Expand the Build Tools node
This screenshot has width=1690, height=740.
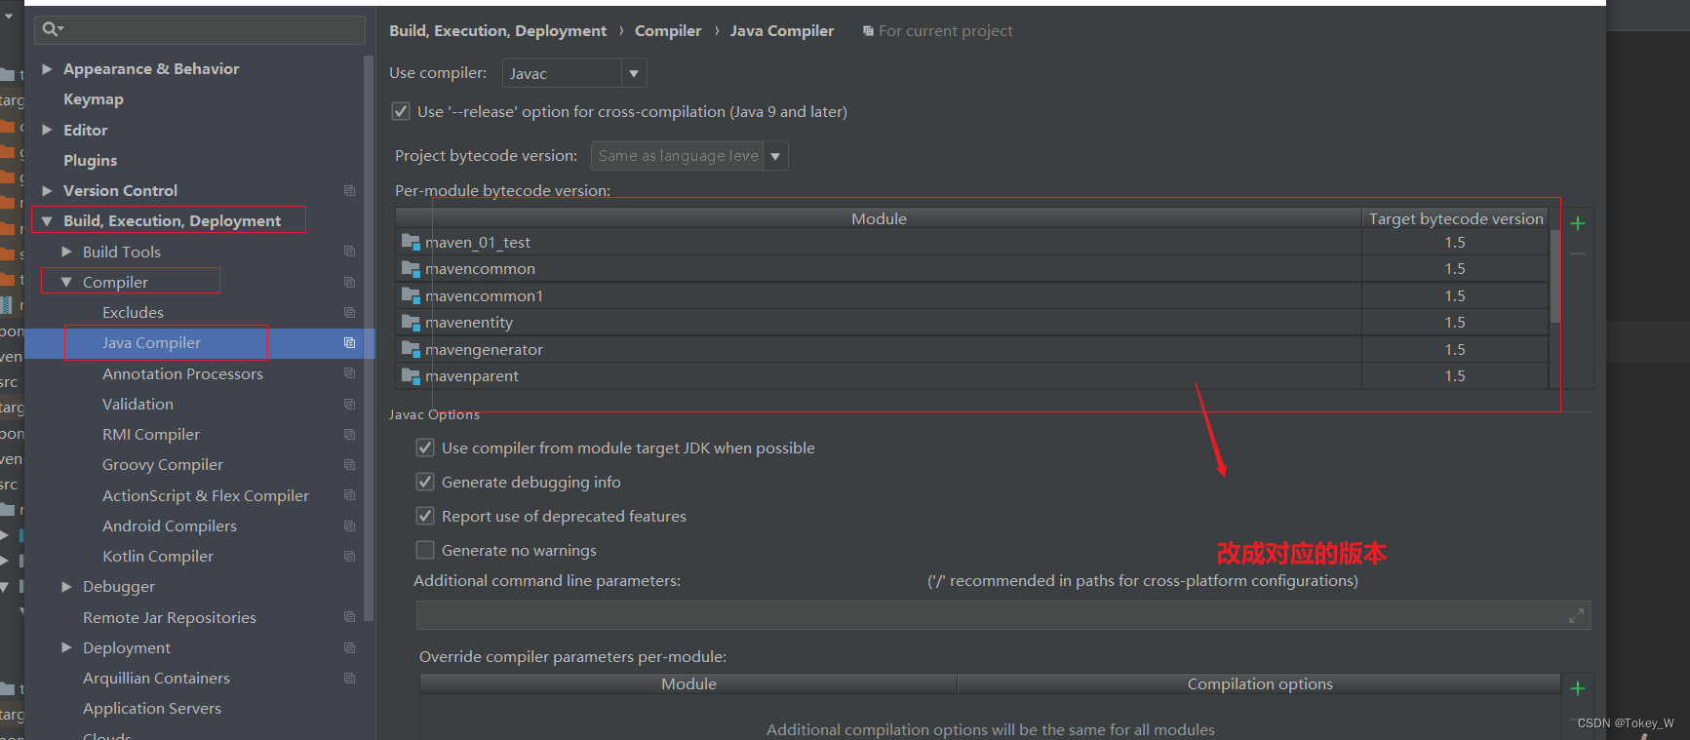click(x=66, y=252)
